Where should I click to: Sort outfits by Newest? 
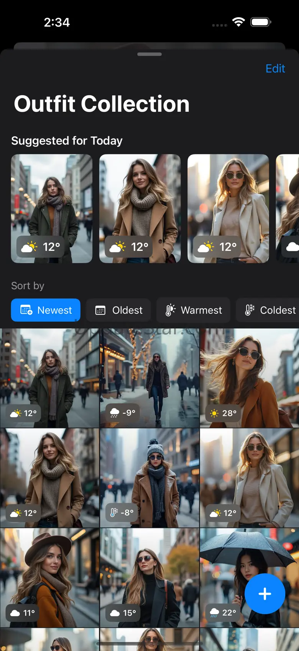[x=46, y=310]
